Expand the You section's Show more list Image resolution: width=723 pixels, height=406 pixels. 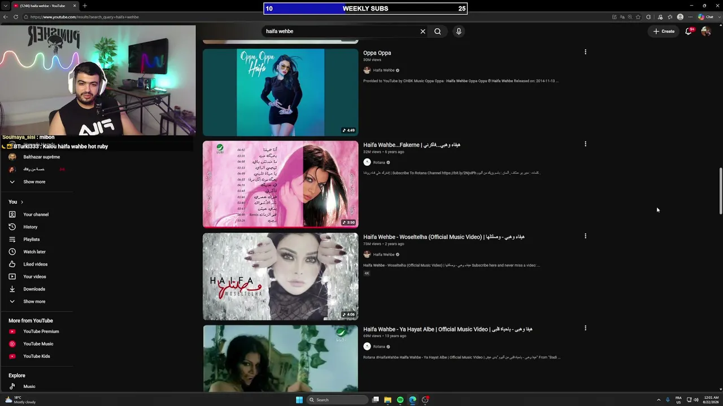(12, 301)
